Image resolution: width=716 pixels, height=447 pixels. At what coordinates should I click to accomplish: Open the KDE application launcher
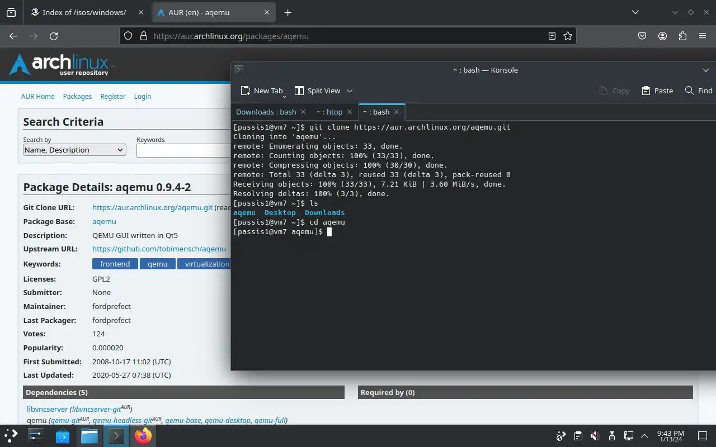pyautogui.click(x=11, y=436)
